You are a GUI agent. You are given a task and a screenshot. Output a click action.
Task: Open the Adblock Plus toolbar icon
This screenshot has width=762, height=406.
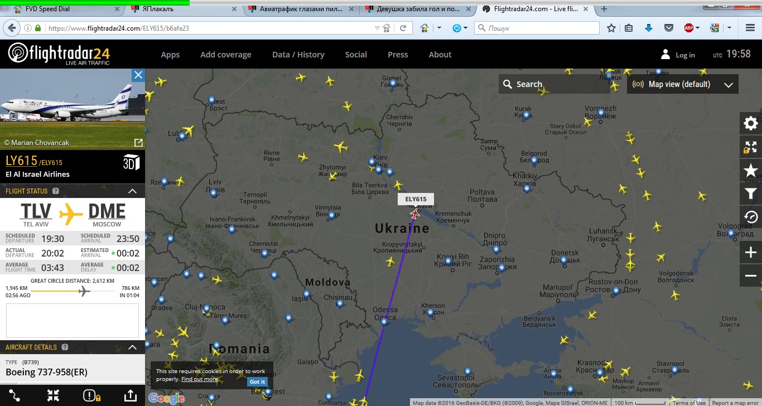pyautogui.click(x=689, y=28)
